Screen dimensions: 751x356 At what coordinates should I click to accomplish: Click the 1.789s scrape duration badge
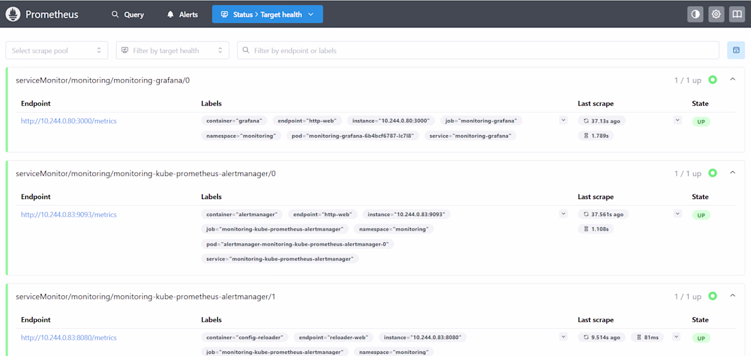click(x=596, y=136)
